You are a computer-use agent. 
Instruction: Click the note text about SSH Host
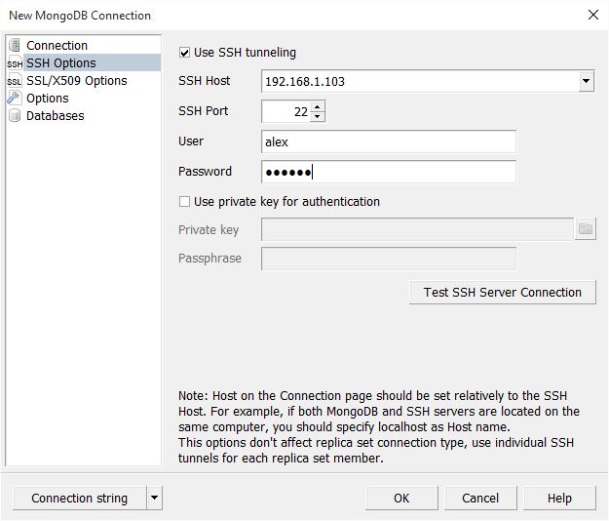pyautogui.click(x=379, y=426)
